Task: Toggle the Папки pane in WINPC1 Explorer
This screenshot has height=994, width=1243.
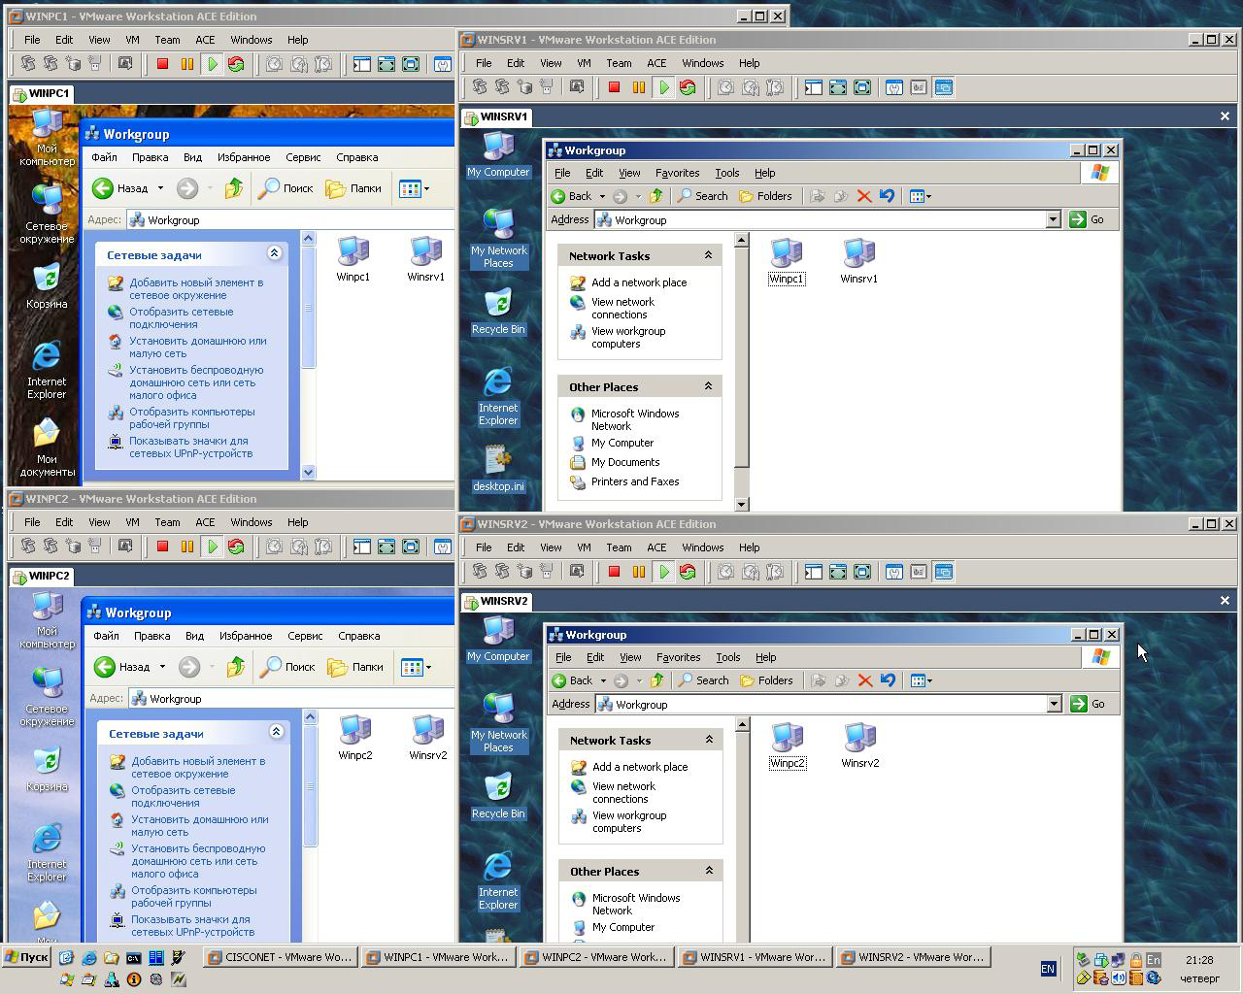Action: 354,188
